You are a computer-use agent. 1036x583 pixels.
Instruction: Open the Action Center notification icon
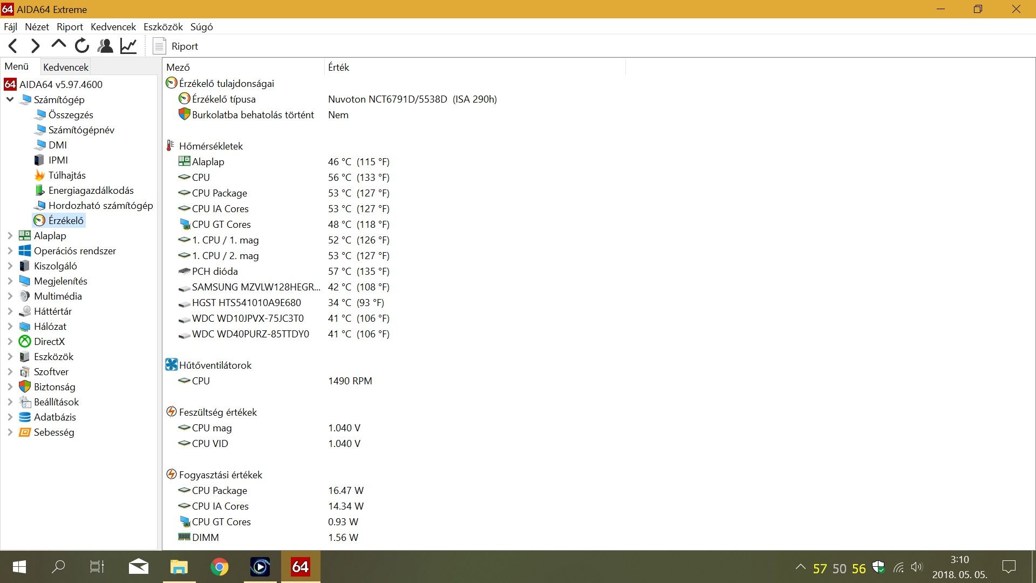[1008, 567]
